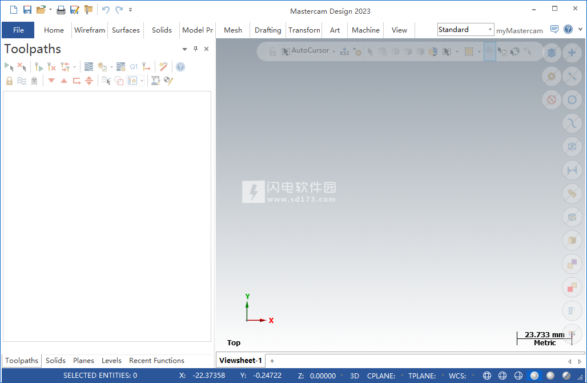Click the blue plus quick mask icon

(x=572, y=53)
